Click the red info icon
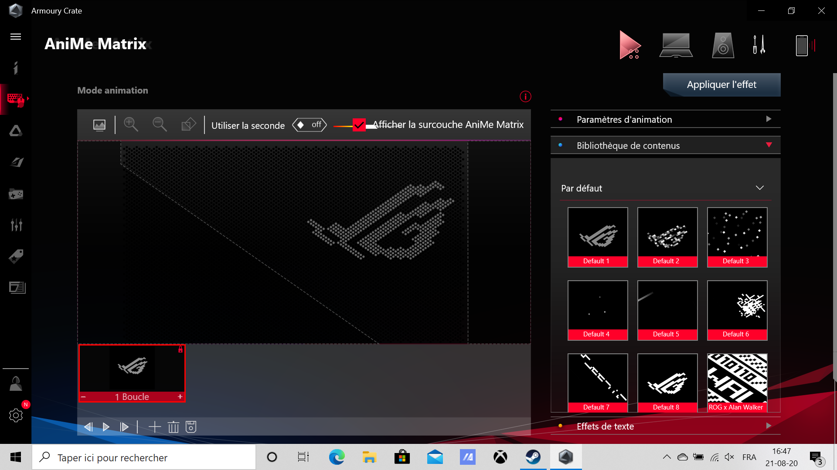Image resolution: width=837 pixels, height=470 pixels. pos(525,97)
